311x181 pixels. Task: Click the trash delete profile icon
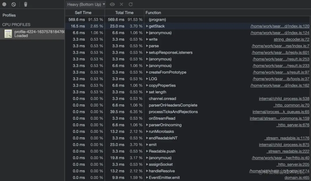[x=26, y=4]
